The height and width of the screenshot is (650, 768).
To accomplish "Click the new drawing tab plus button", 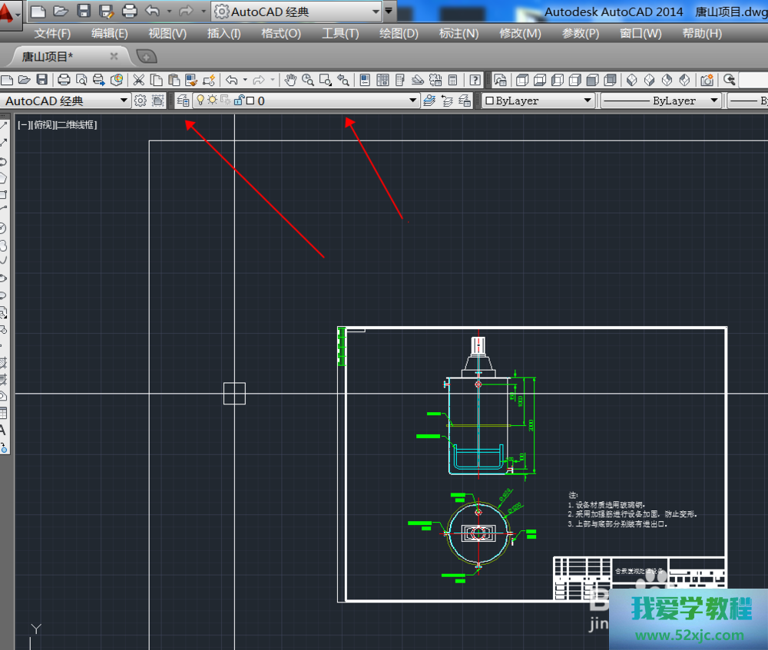I will pyautogui.click(x=146, y=56).
